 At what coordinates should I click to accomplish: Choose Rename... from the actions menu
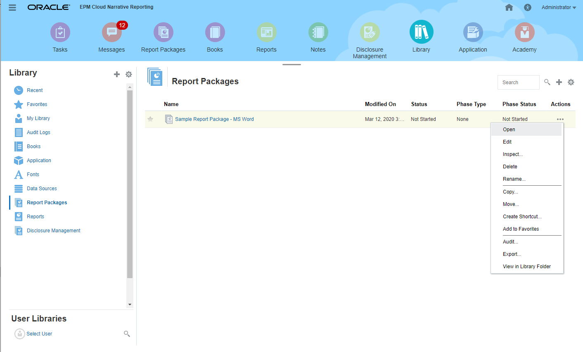[x=526, y=179]
